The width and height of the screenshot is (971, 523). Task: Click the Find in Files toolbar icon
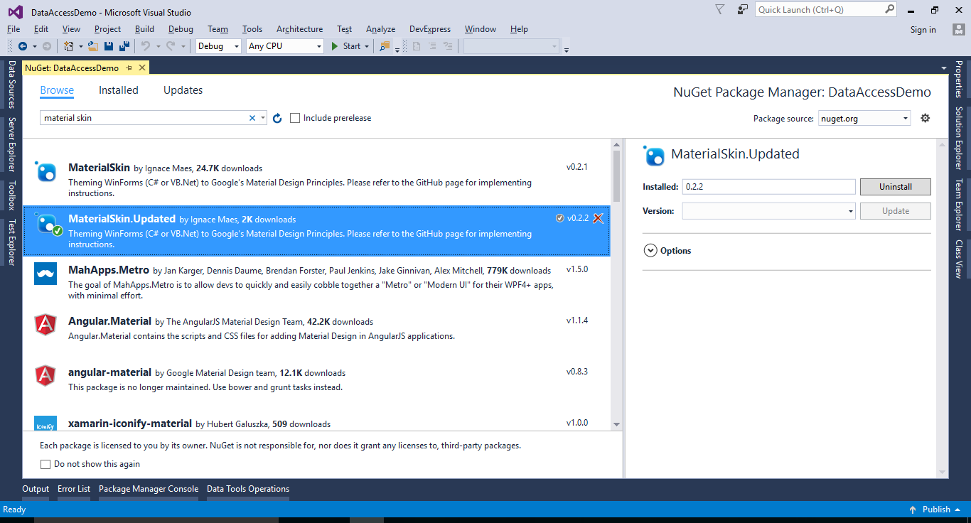[385, 46]
